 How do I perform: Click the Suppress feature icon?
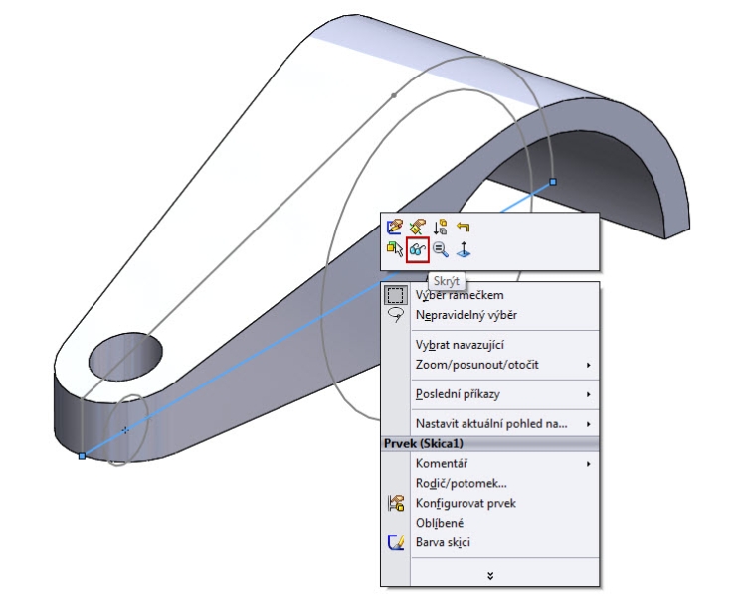click(417, 227)
